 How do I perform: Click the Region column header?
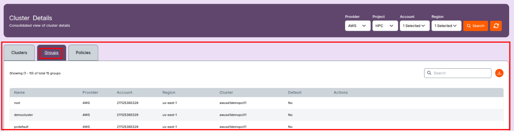click(169, 93)
